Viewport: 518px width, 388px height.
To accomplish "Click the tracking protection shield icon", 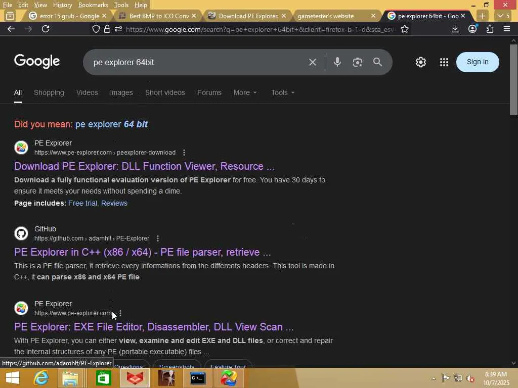I will point(96,29).
